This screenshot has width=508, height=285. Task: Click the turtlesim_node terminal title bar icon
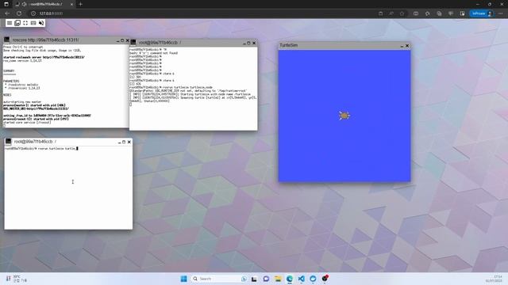point(133,42)
